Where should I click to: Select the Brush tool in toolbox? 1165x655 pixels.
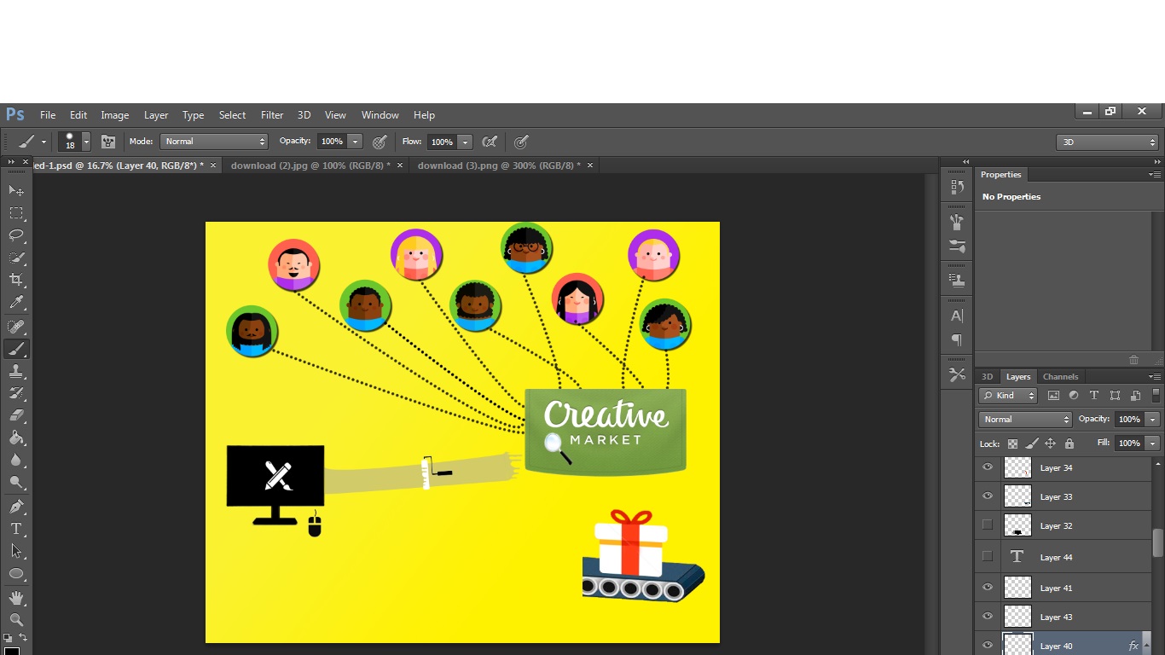pyautogui.click(x=16, y=349)
